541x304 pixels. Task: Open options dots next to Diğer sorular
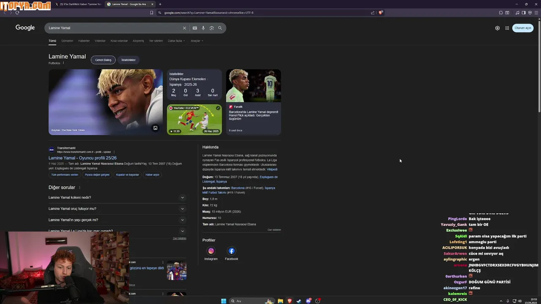[79, 187]
